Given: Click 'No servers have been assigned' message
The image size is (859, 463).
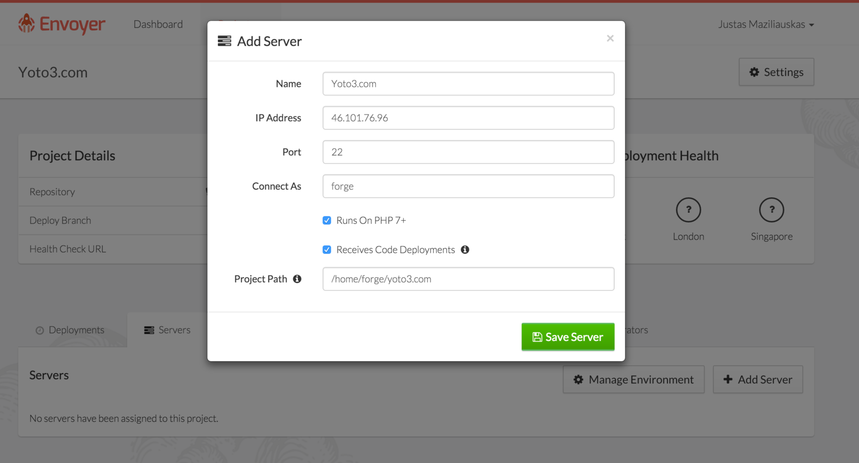Looking at the screenshot, I should (123, 419).
